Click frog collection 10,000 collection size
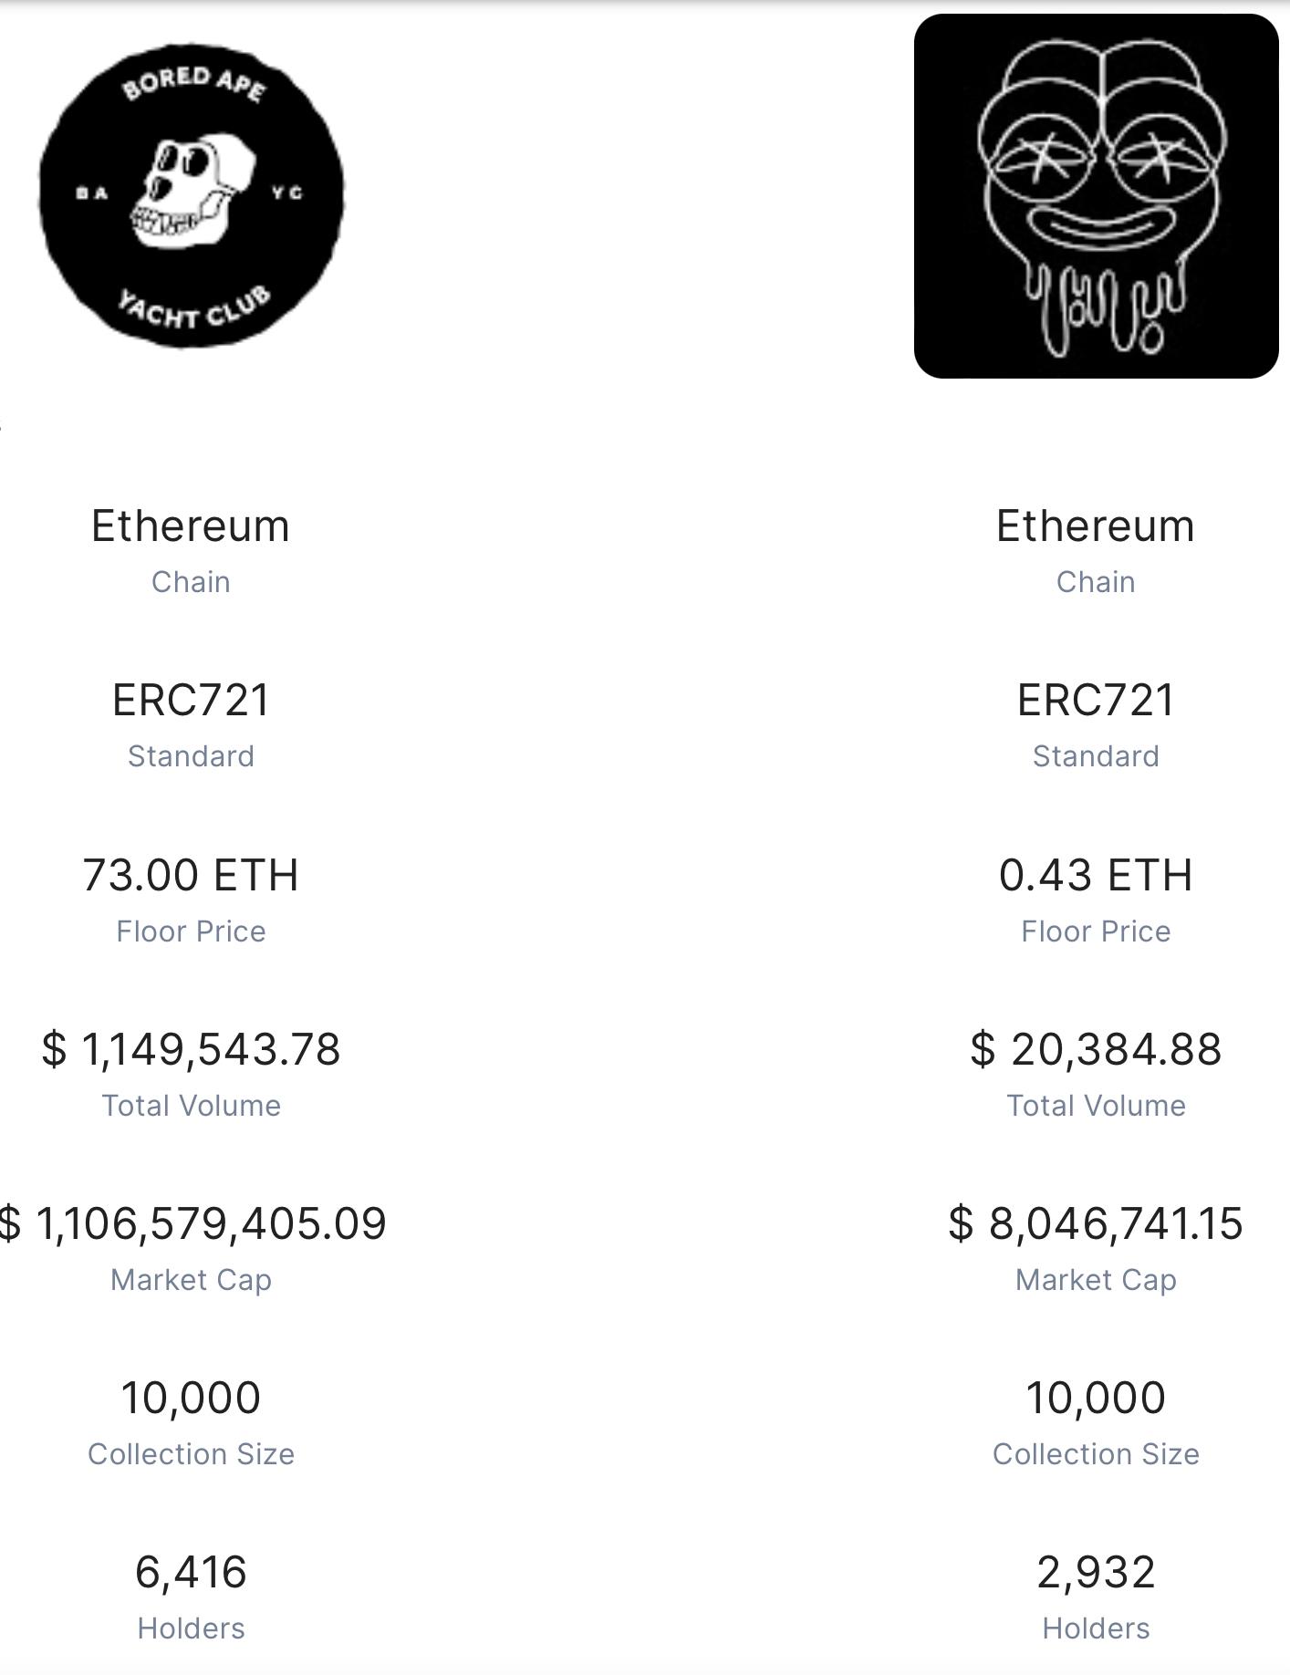 pyautogui.click(x=1096, y=1398)
